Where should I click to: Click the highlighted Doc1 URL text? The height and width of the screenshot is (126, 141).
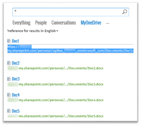70,49
